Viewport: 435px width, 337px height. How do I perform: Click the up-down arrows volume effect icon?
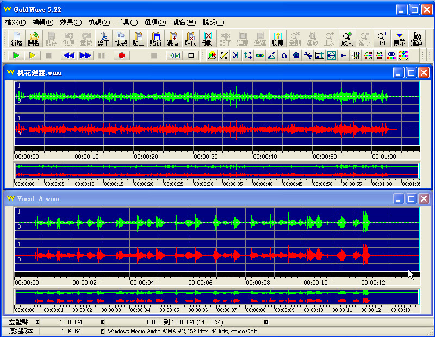click(248, 55)
